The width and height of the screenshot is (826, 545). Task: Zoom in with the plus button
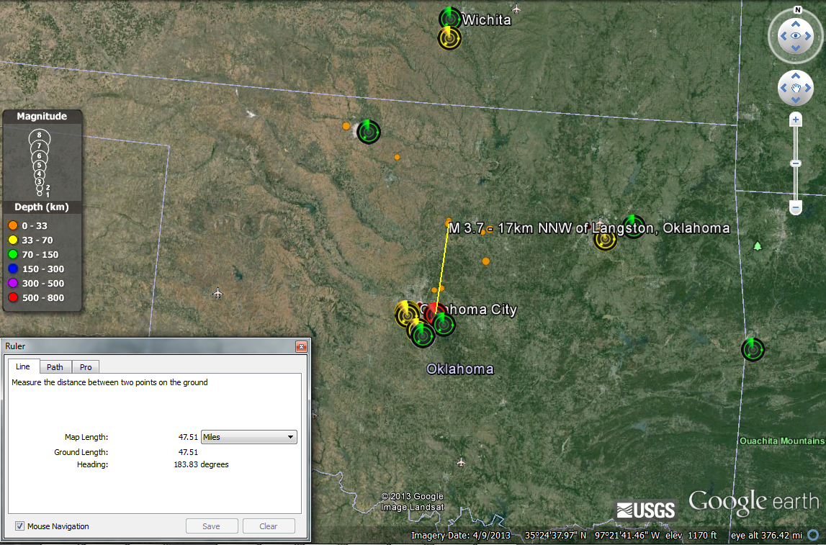(x=796, y=120)
